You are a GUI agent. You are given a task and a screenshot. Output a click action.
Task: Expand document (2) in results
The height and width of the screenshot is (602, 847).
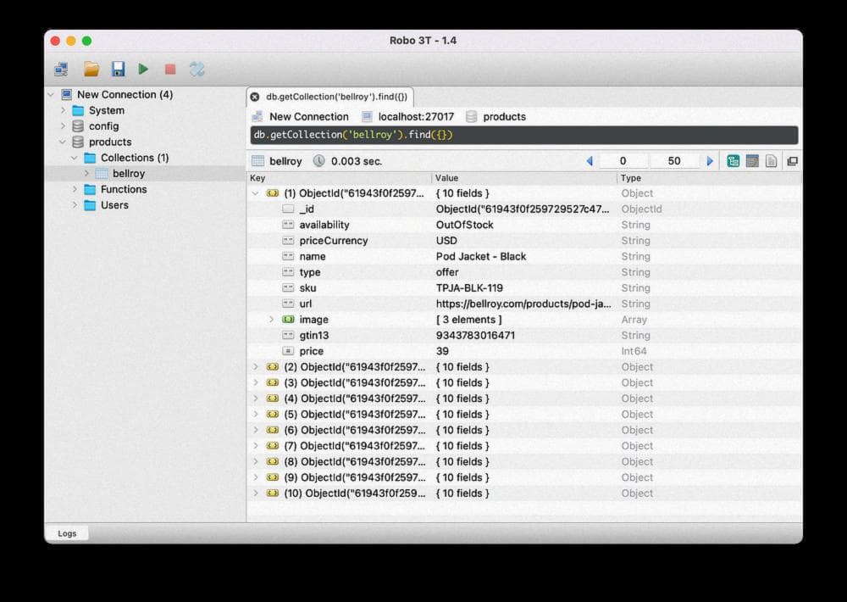pyautogui.click(x=256, y=367)
